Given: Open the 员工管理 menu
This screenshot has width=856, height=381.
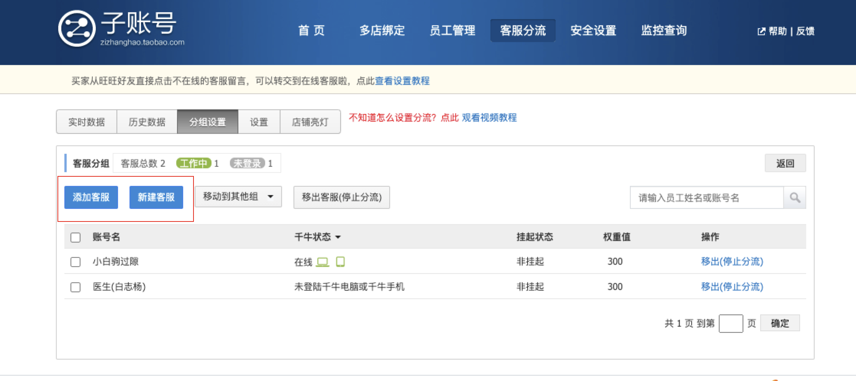Looking at the screenshot, I should coord(453,30).
